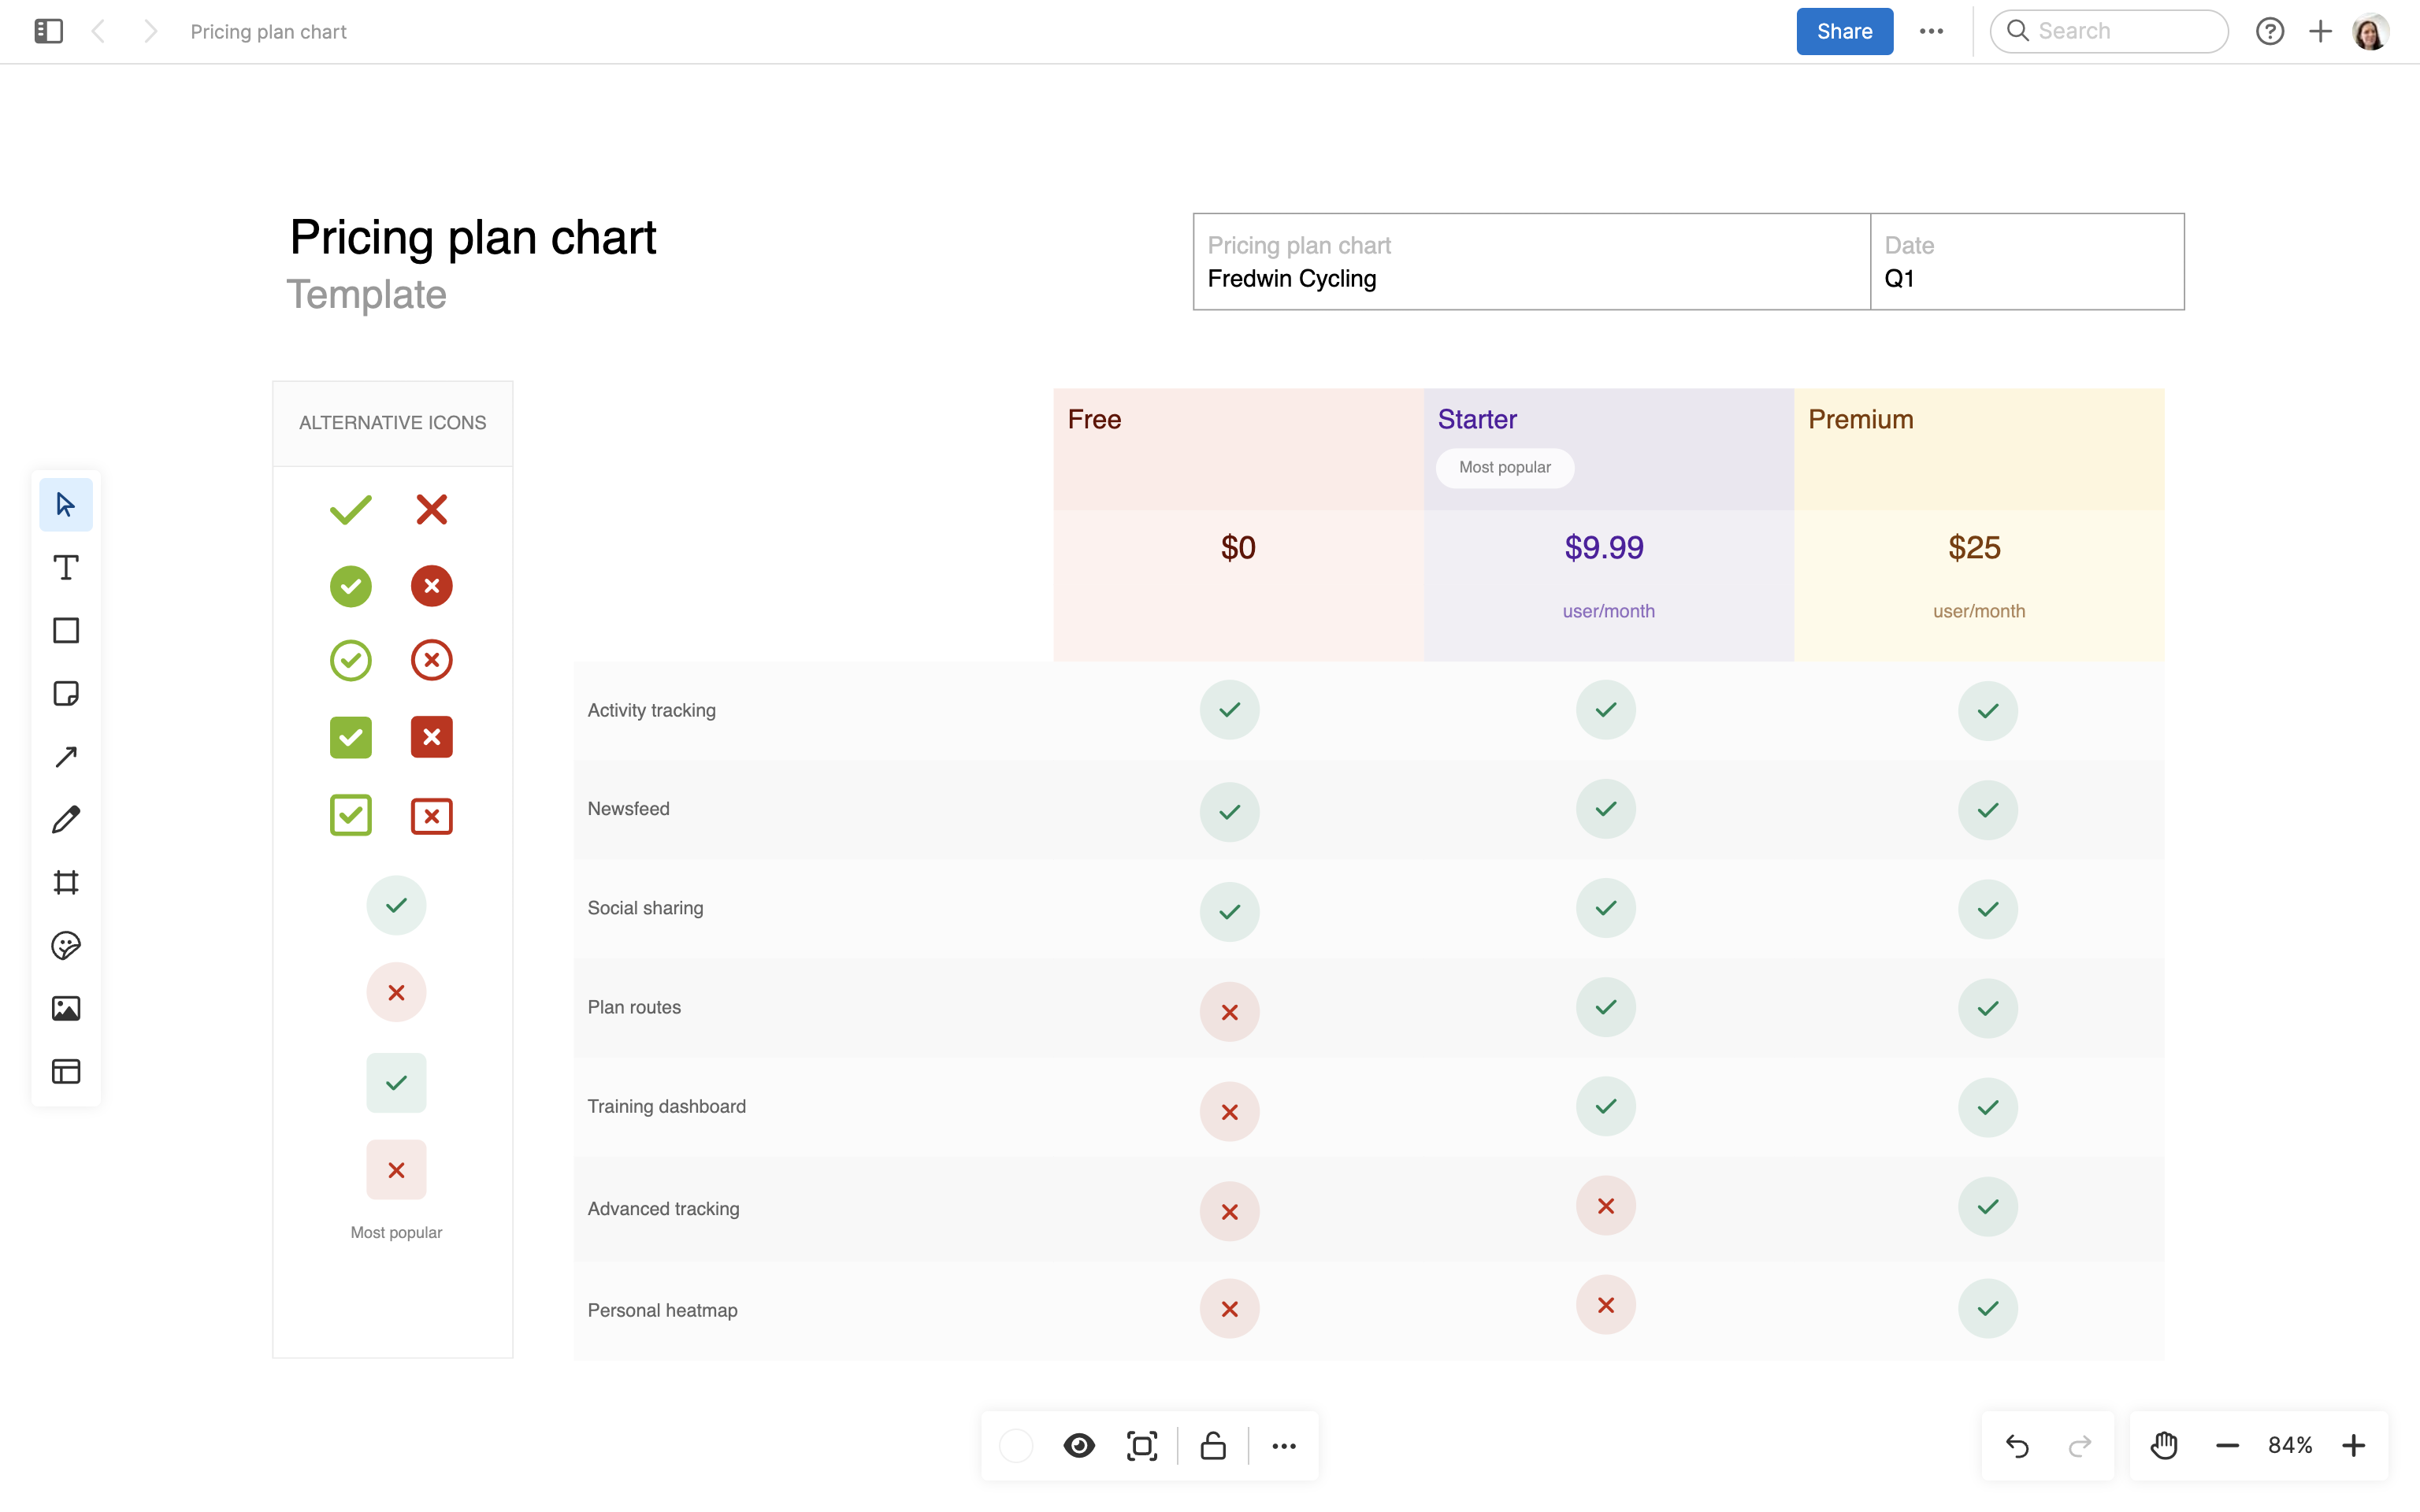Choose the Sticky note tool
2420x1512 pixels.
[x=66, y=694]
